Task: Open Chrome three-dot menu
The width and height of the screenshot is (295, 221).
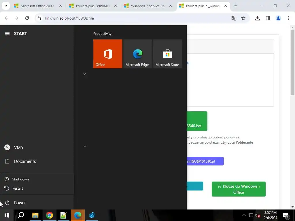Action: (x=289, y=18)
